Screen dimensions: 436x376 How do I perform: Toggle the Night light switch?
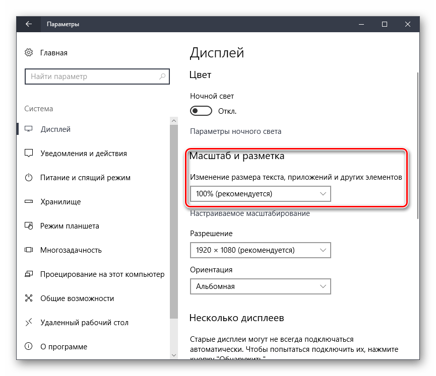201,111
